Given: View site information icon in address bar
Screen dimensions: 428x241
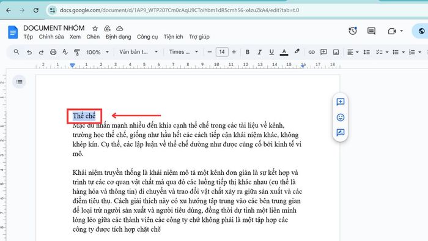Looking at the screenshot, I should [52, 10].
